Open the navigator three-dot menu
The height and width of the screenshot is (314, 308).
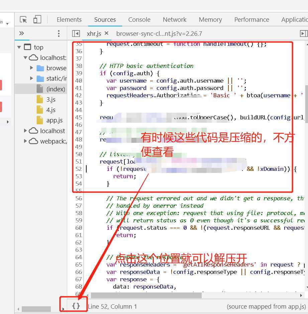(x=59, y=33)
